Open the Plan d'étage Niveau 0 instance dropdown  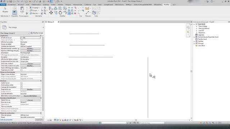click(15, 33)
